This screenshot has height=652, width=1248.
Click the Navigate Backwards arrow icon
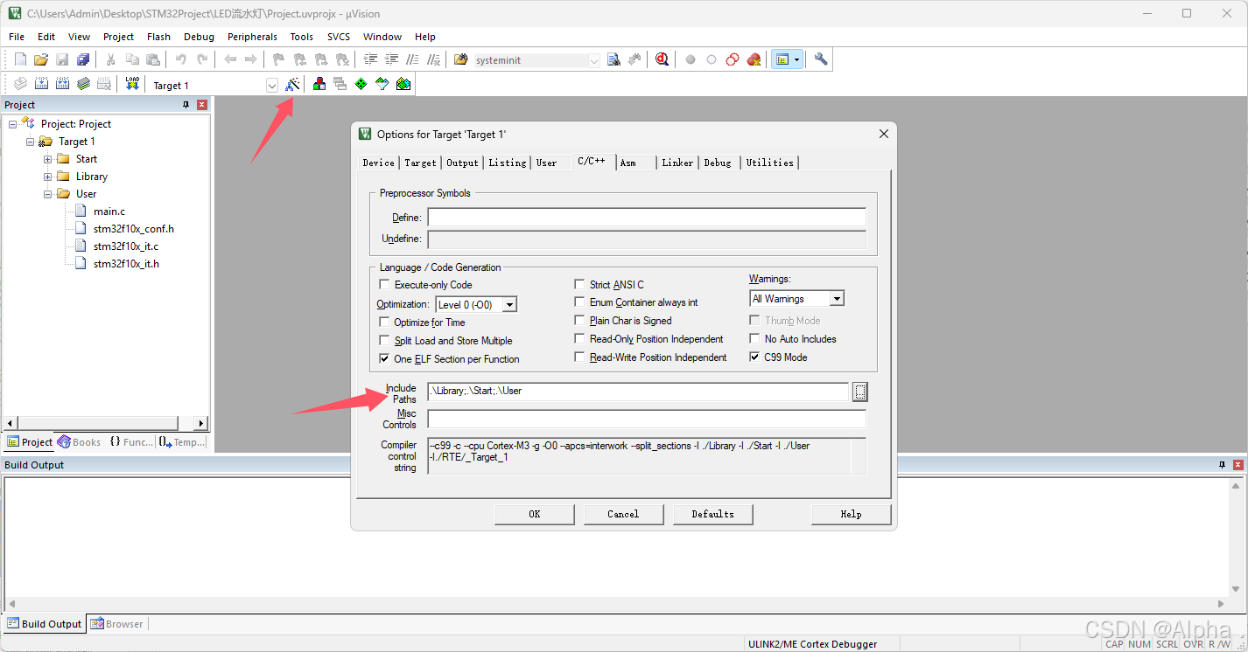[230, 59]
